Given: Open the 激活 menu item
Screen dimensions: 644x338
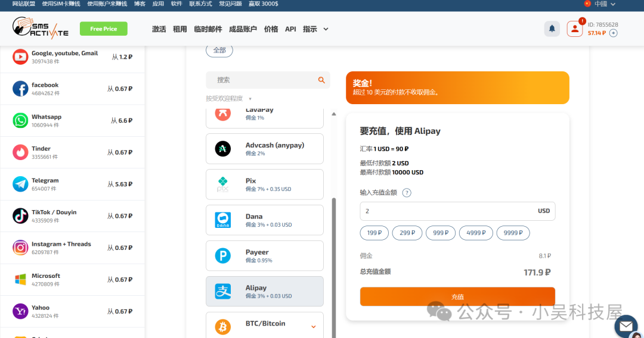Looking at the screenshot, I should coord(159,29).
